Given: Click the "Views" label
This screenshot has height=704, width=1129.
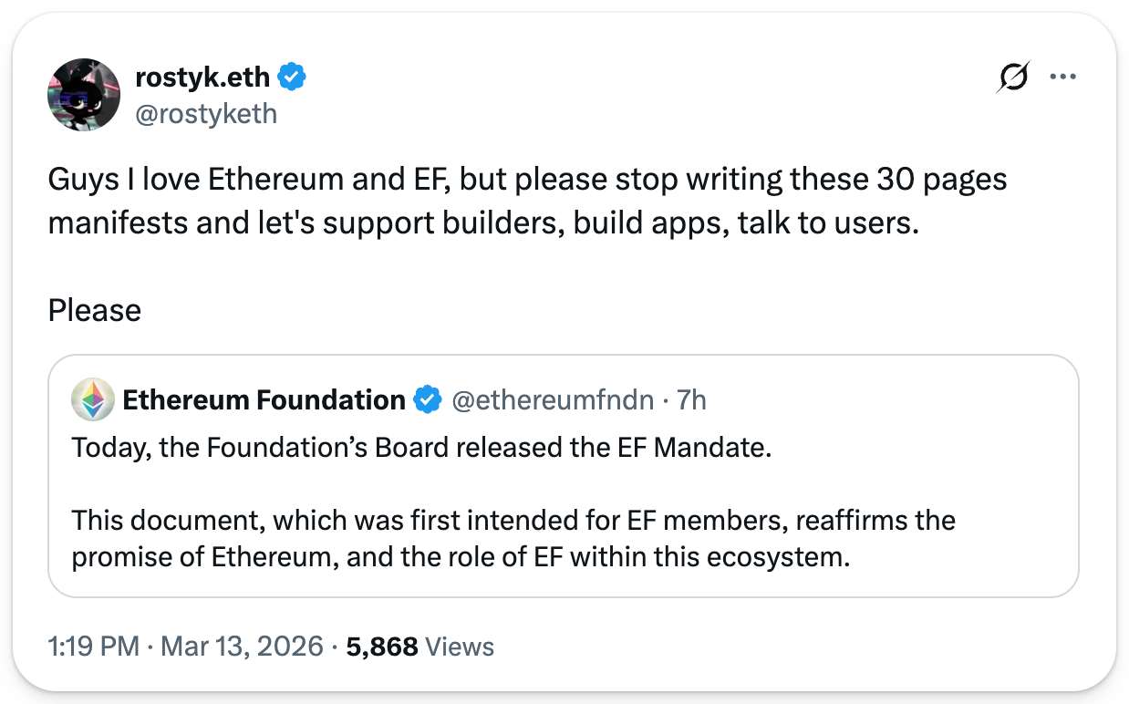Looking at the screenshot, I should coord(460,647).
